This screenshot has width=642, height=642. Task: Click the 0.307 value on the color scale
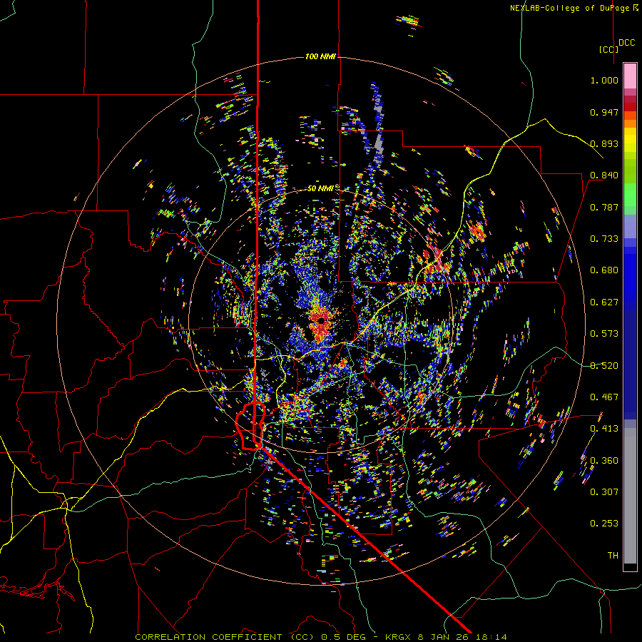pyautogui.click(x=604, y=492)
